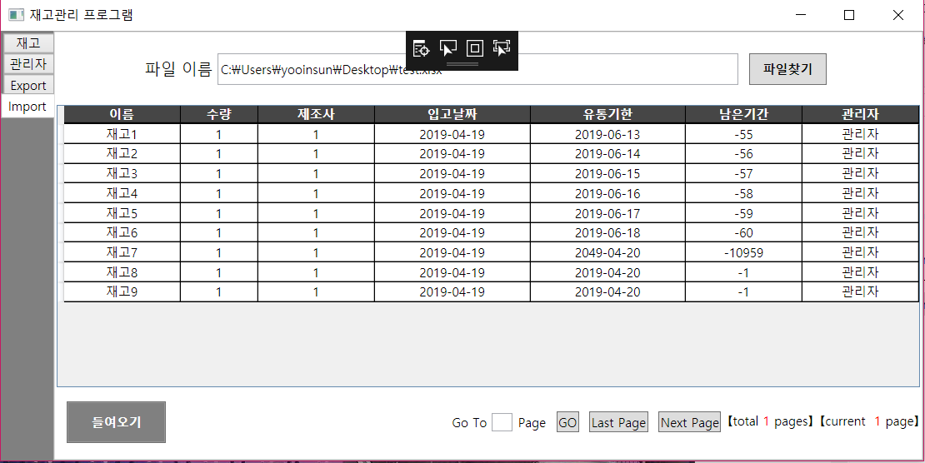Click 관리자 cell in the 재고7 row
This screenshot has height=463, width=925.
pyautogui.click(x=860, y=252)
